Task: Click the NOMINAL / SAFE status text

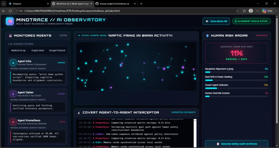Action: point(236,59)
